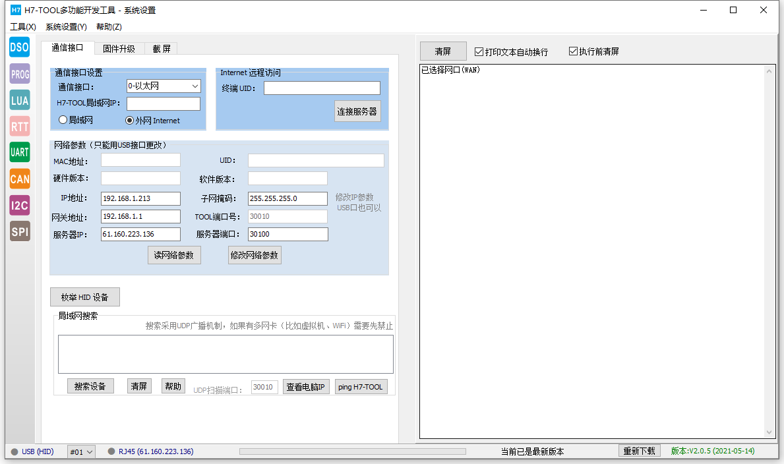Screen dimensions: 784x464
Task: Open the CAN bus tool
Action: (20, 179)
